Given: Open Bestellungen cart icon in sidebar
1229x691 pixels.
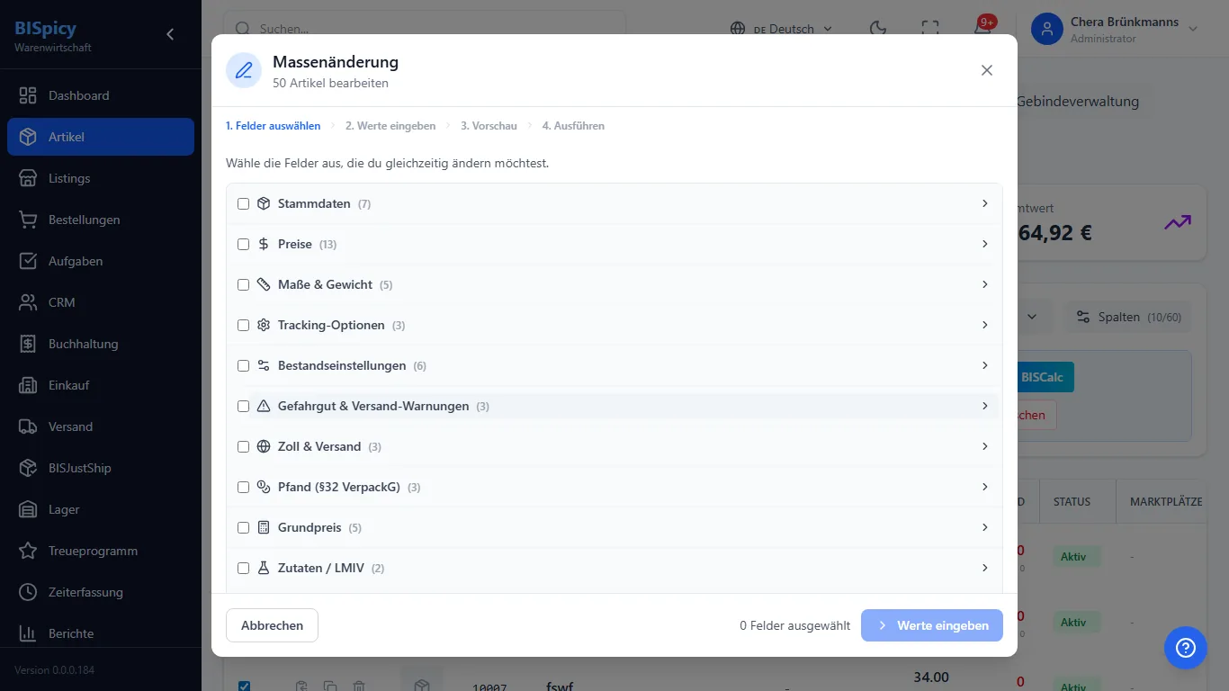Looking at the screenshot, I should point(28,220).
